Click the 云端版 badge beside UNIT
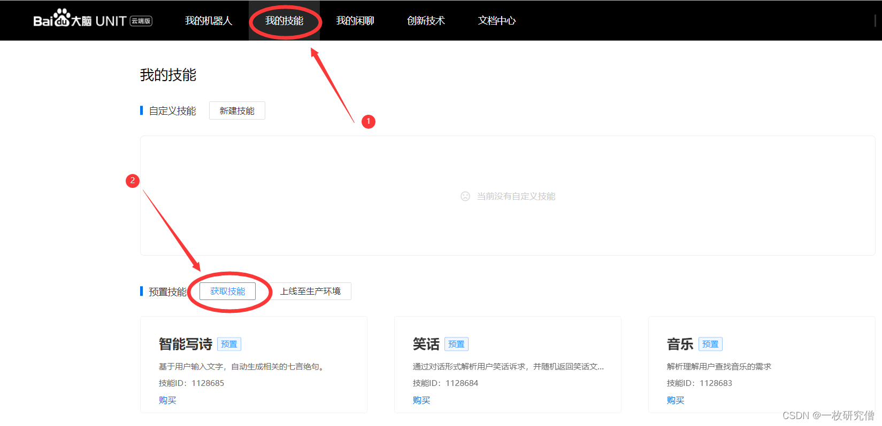Screen dimensions: 882x426 141,21
